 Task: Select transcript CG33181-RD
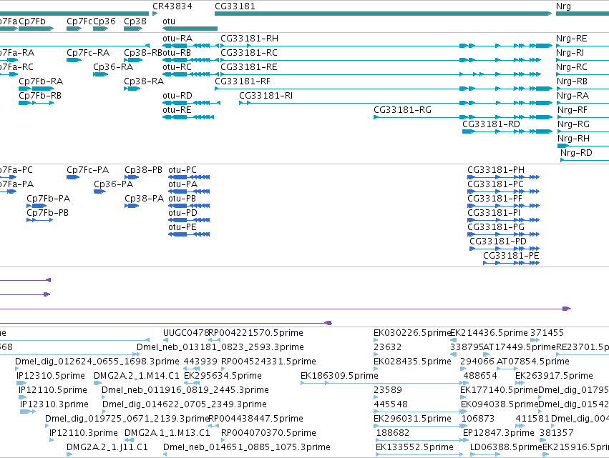[507, 131]
